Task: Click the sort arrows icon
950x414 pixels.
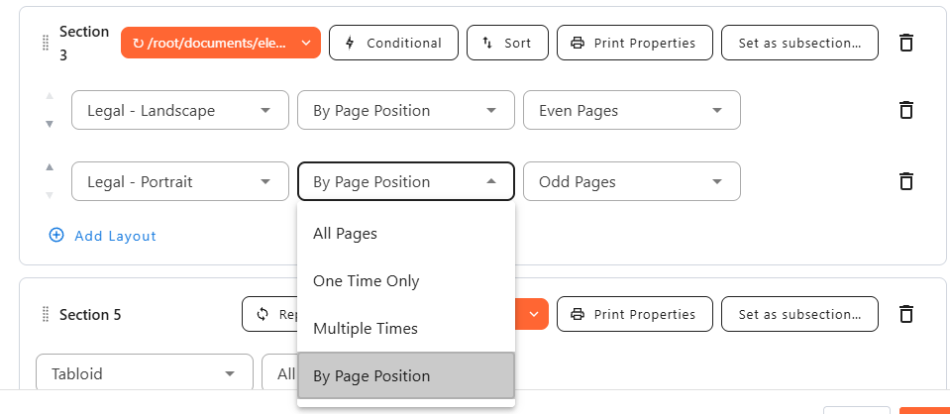Action: [487, 43]
